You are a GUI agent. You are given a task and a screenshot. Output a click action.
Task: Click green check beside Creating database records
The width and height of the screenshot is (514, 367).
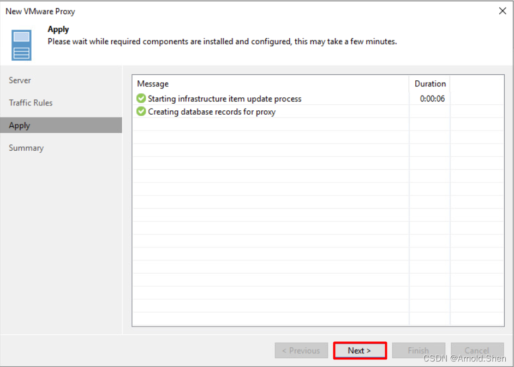point(141,111)
